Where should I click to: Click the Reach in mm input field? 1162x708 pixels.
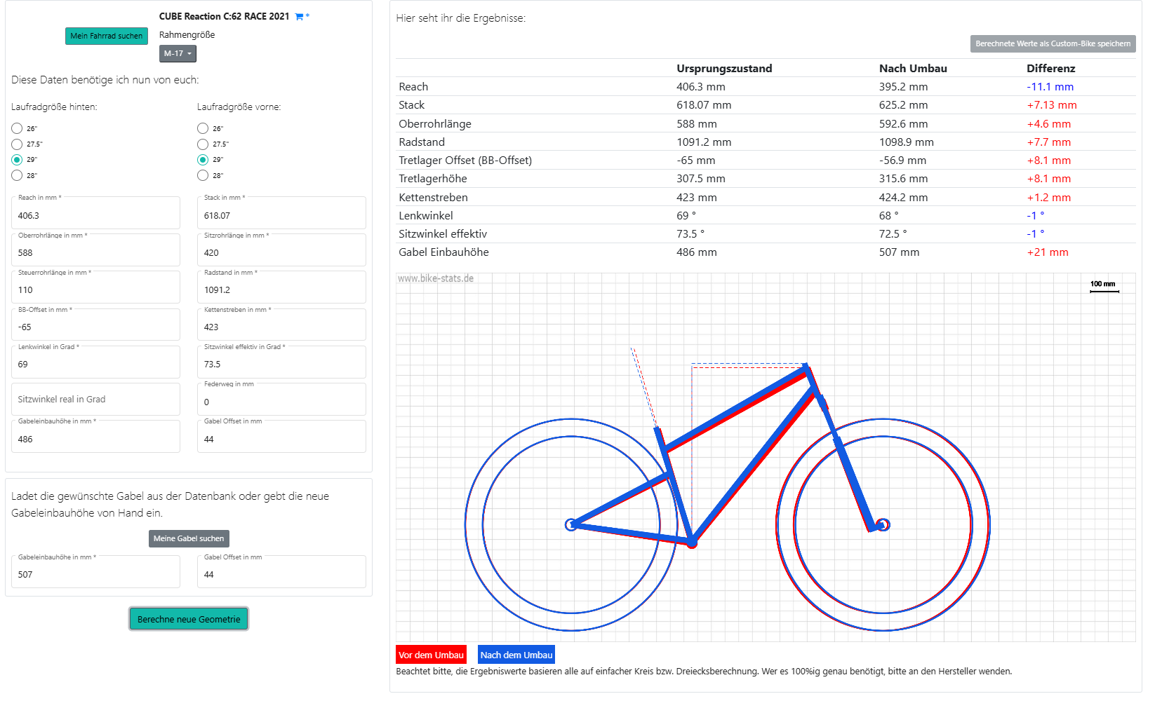95,216
